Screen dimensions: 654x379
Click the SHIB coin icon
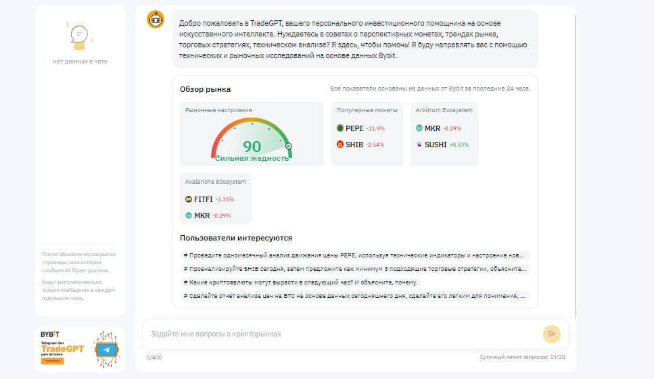(340, 144)
